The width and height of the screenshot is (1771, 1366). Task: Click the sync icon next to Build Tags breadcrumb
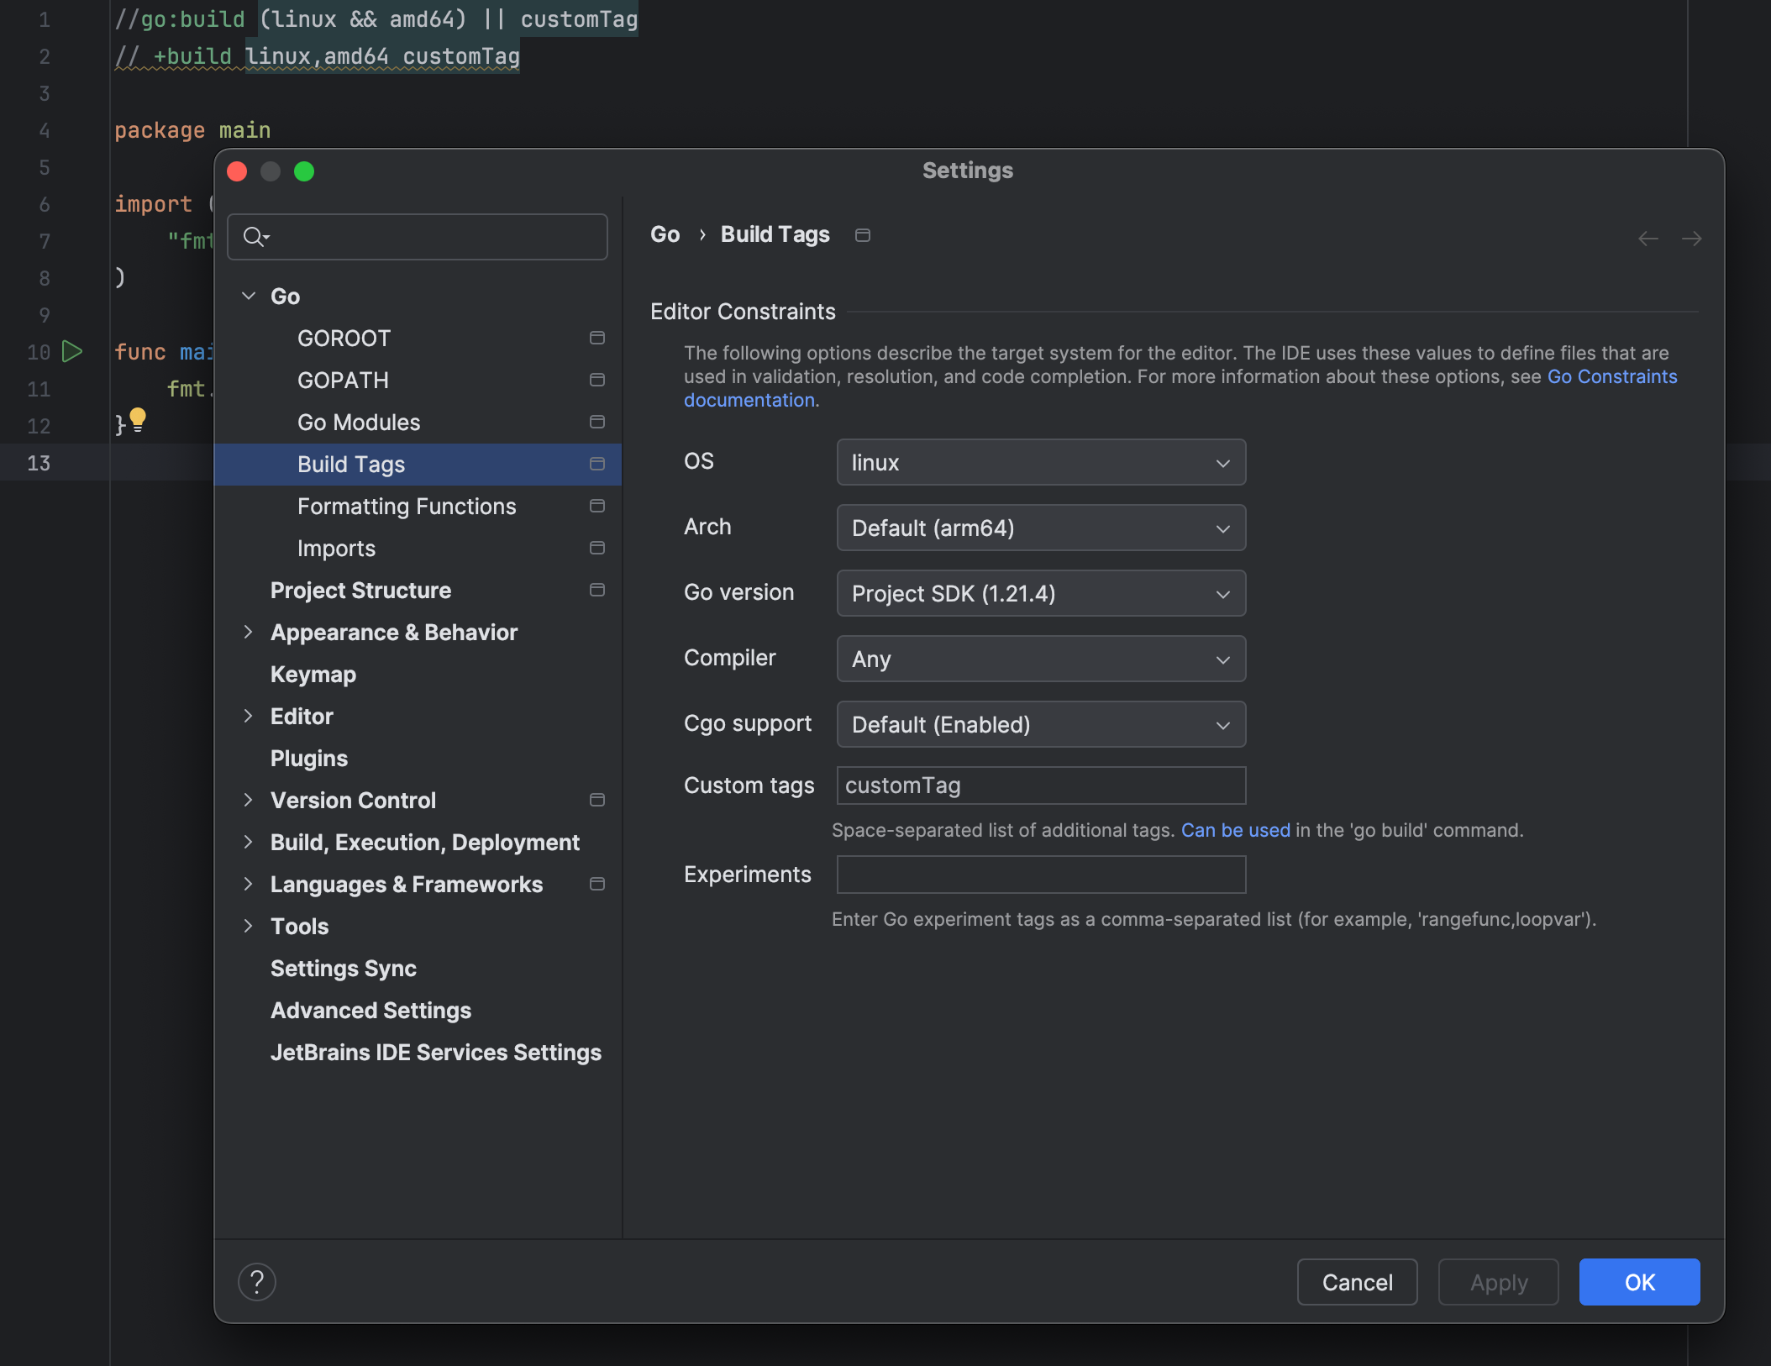point(862,235)
